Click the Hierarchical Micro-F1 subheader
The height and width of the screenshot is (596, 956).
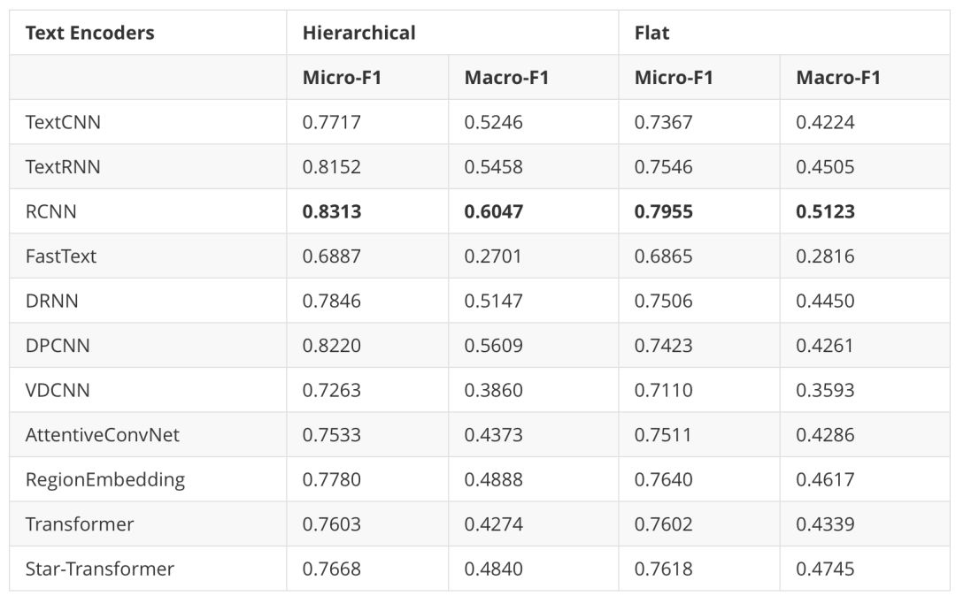tap(342, 77)
